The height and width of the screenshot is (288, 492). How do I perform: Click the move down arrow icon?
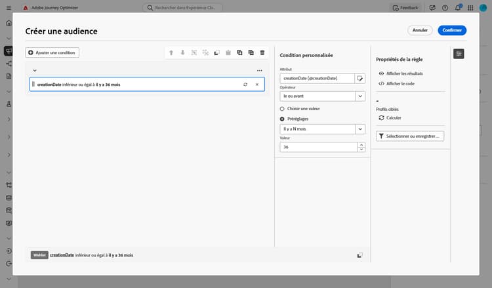click(182, 52)
